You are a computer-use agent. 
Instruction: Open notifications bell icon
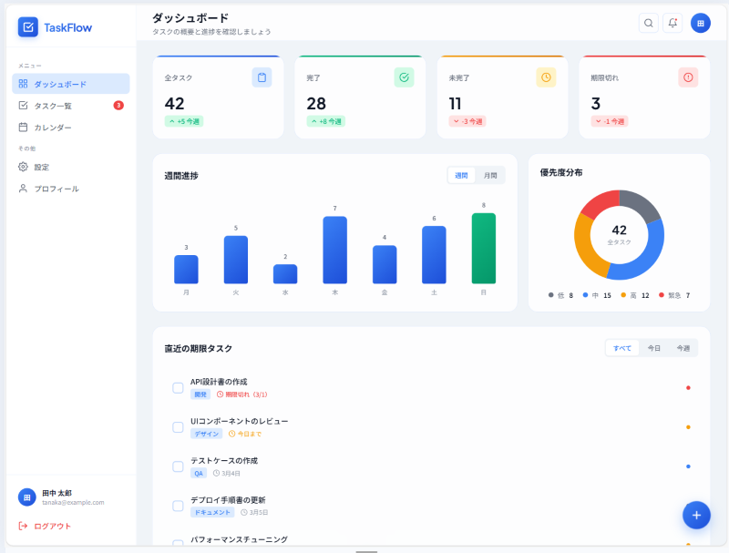pos(673,23)
